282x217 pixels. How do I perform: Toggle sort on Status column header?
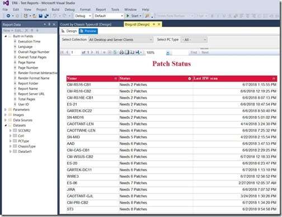pos(190,79)
